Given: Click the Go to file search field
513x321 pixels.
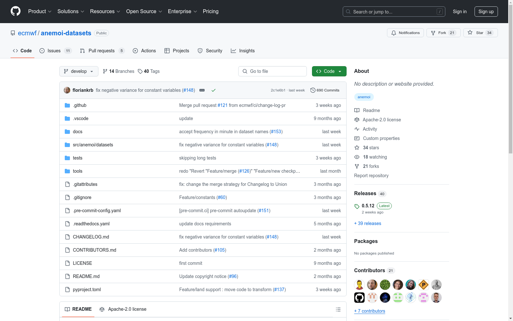Looking at the screenshot, I should pyautogui.click(x=273, y=71).
